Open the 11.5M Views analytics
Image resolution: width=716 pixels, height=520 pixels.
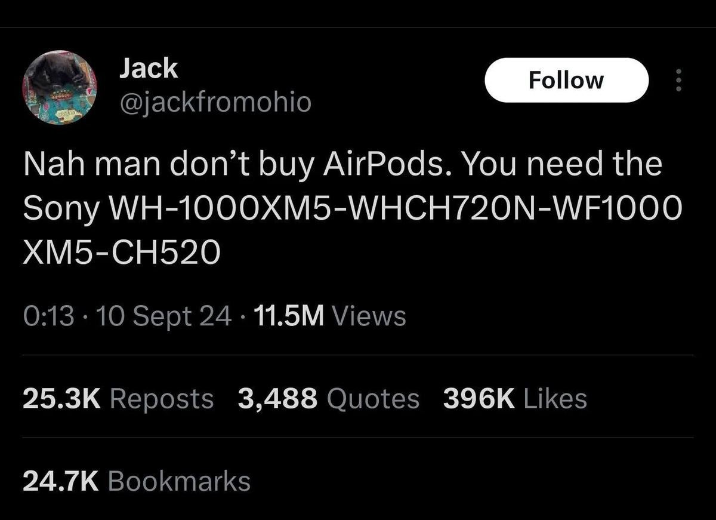[x=330, y=315]
